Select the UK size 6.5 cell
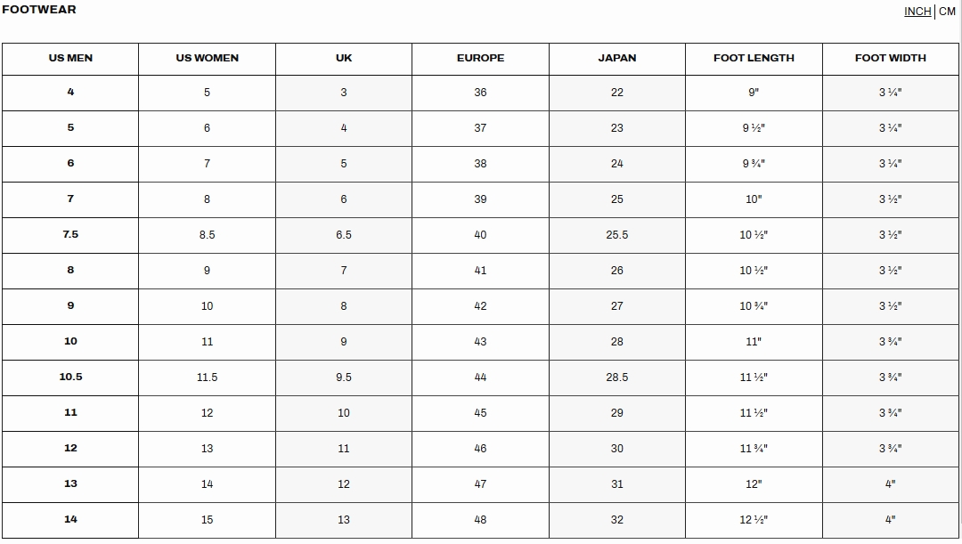 [344, 235]
